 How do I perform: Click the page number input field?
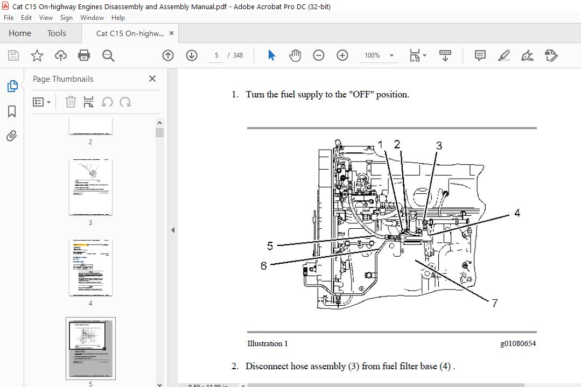tap(216, 55)
